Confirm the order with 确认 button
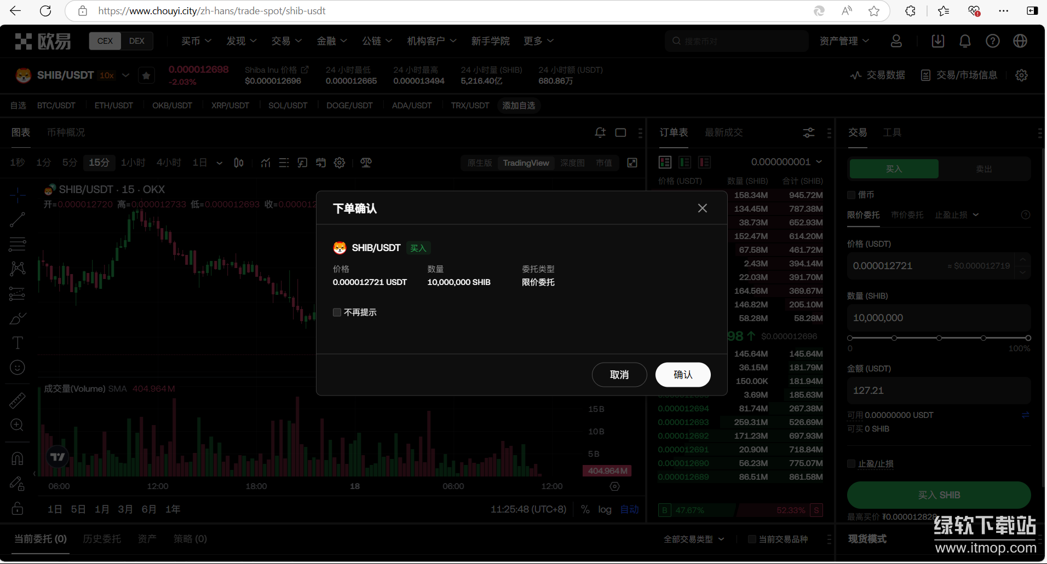The height and width of the screenshot is (564, 1047). (683, 375)
